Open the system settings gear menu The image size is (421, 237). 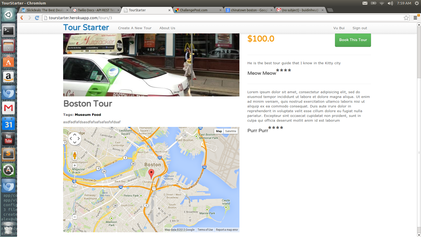417,3
